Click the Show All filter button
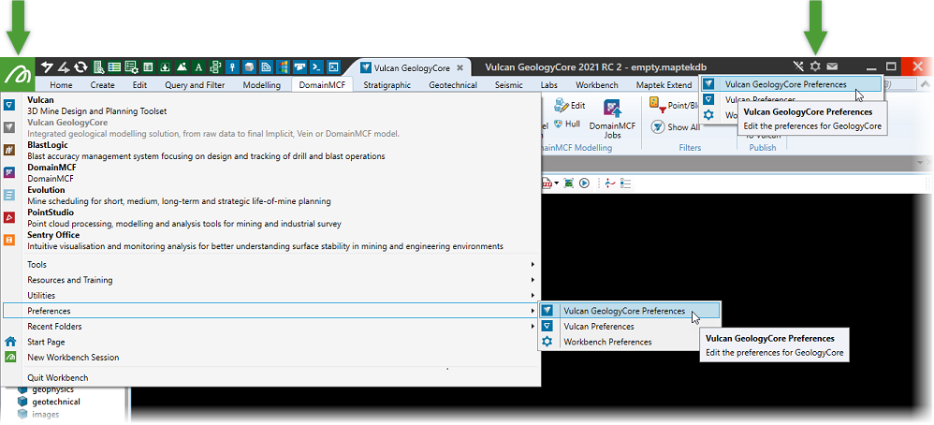934x425 pixels. [676, 127]
